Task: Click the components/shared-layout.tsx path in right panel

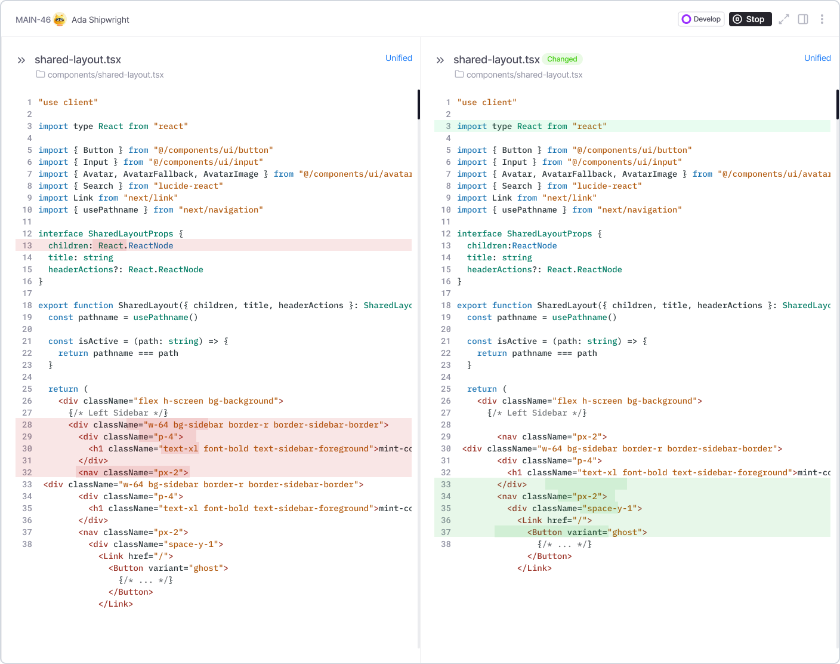Action: (524, 75)
